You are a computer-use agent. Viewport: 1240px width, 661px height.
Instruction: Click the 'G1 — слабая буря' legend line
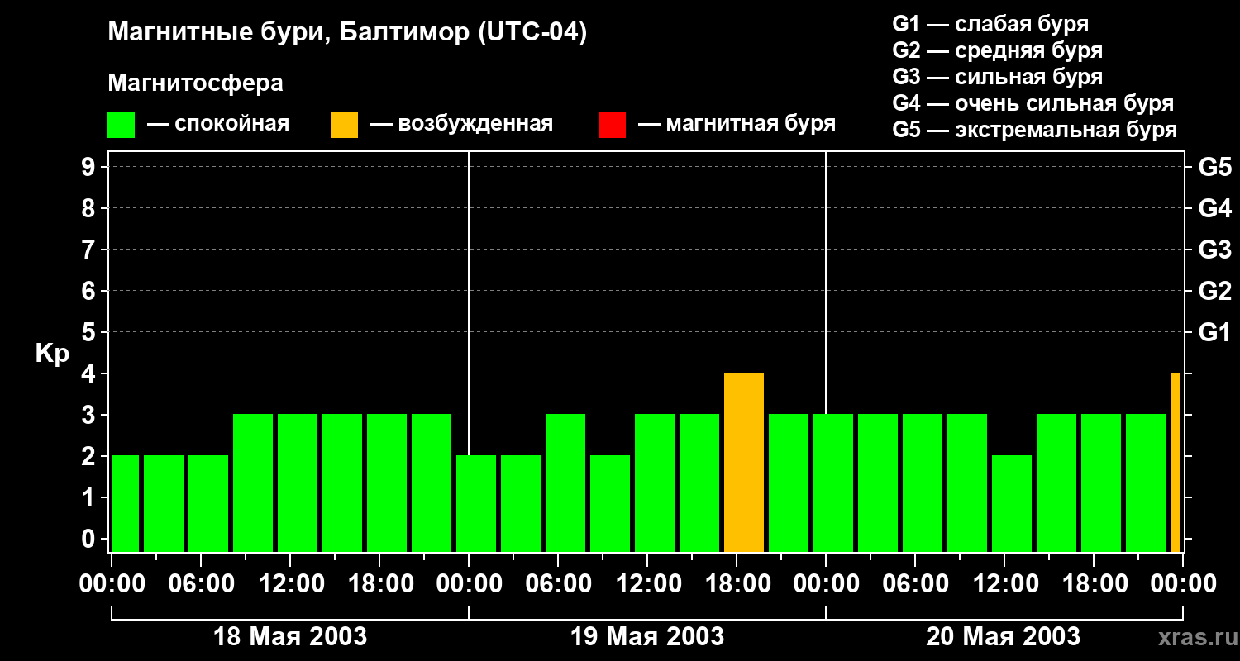coord(990,24)
